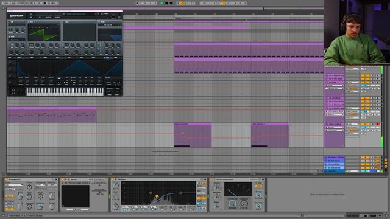Open the EQ Eight Mode dropdown
Viewport: 390px width, 219px height.
coord(201,188)
